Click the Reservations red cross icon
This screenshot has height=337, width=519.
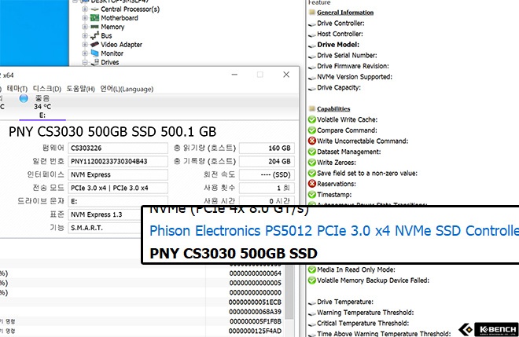[x=312, y=184]
